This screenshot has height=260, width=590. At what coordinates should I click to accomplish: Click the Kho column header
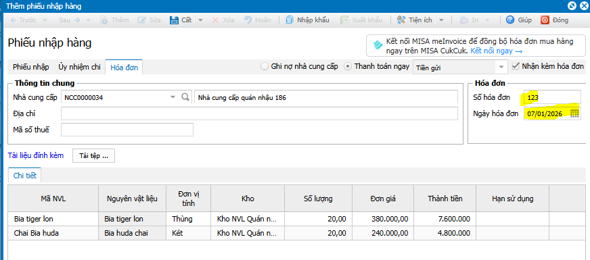tap(248, 199)
